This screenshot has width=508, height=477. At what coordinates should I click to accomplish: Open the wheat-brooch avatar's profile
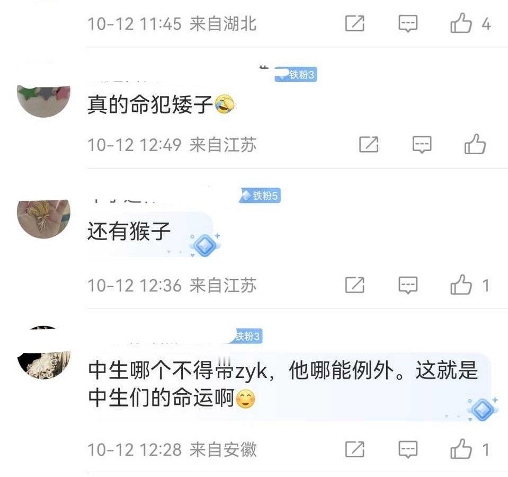point(44,219)
